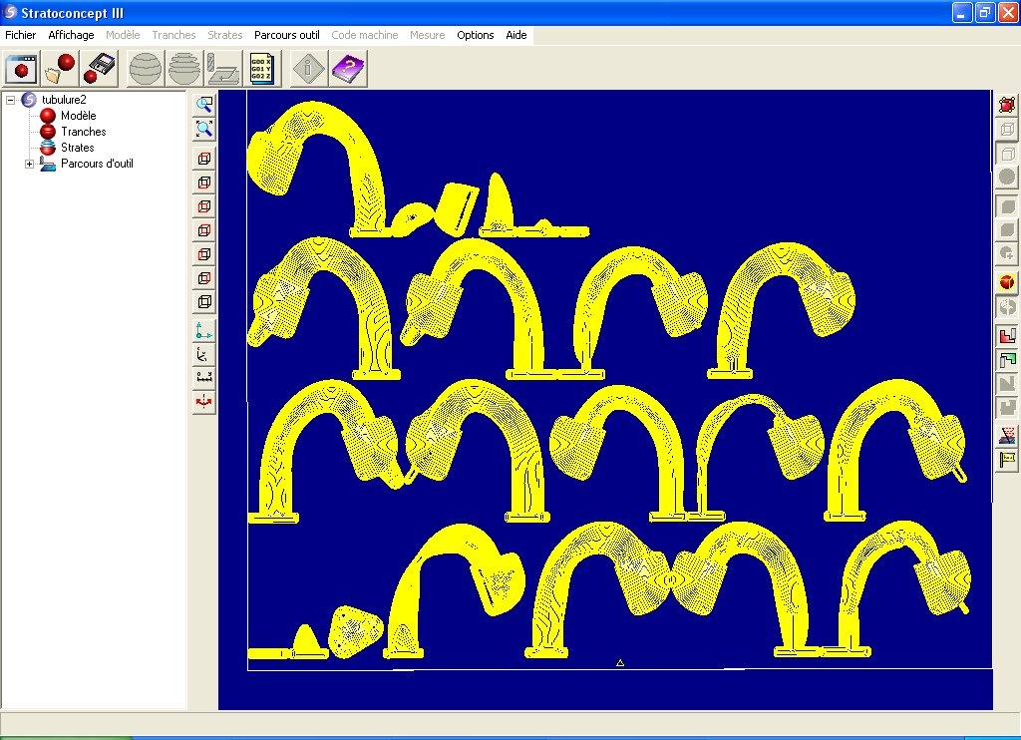The height and width of the screenshot is (740, 1021).
Task: Click the red L-shaped block icon
Action: pos(1007,335)
